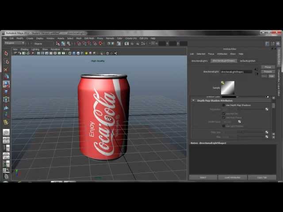The width and height of the screenshot is (283, 212).
Task: Switch to the directionalLight1 tab
Action: click(199, 61)
